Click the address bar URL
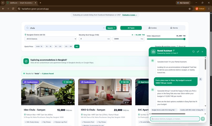 point(35,9)
